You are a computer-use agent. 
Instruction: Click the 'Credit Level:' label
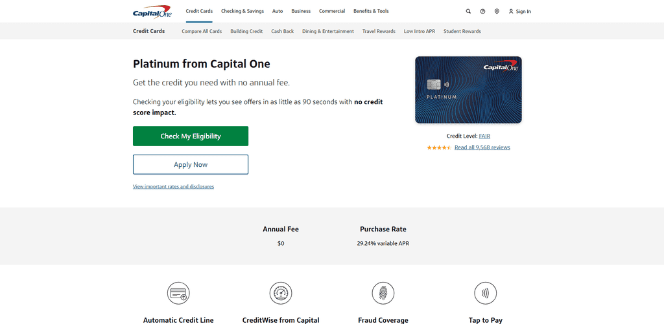tap(462, 136)
